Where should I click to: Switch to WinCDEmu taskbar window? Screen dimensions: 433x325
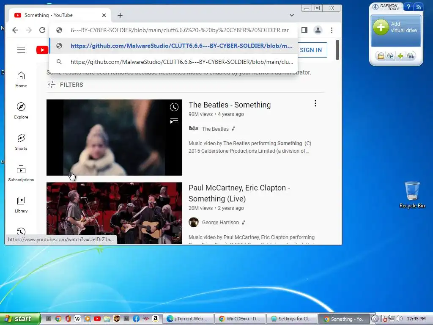coord(240,319)
